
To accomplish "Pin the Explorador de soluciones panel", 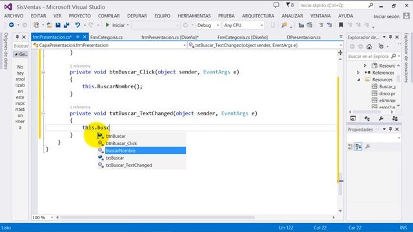I will coord(390,37).
